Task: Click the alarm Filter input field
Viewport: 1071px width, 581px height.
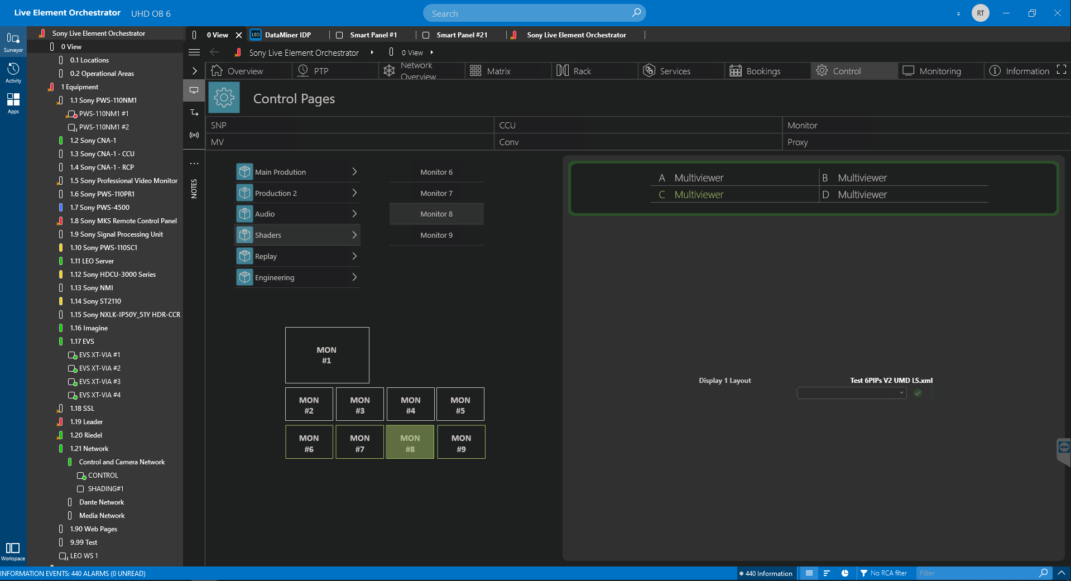Action: [x=977, y=573]
